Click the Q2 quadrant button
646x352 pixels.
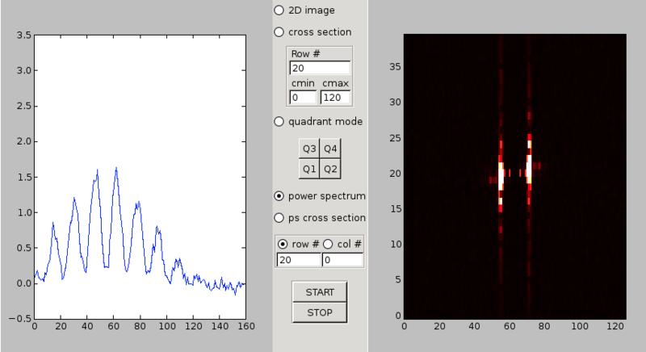point(330,169)
